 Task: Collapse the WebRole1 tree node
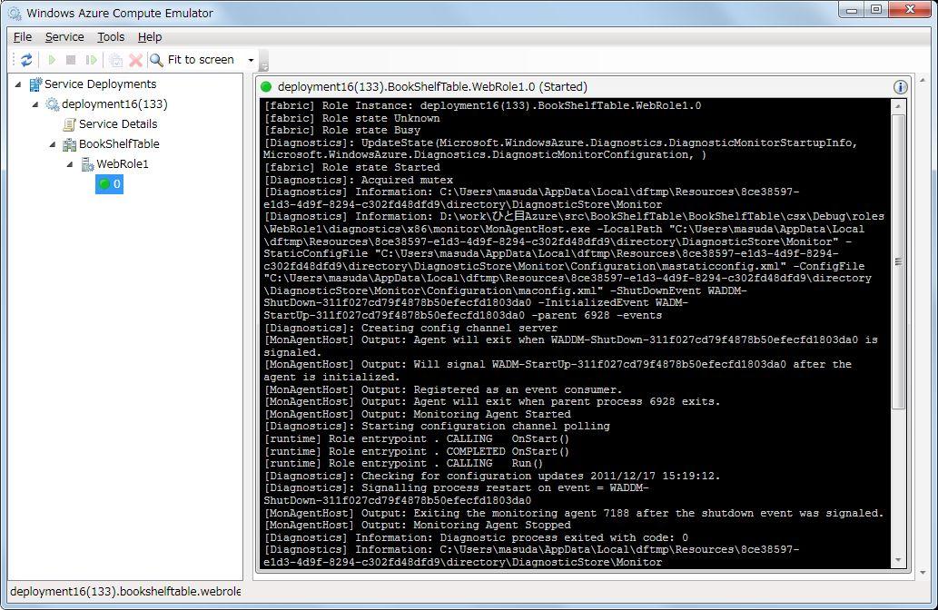pos(70,164)
